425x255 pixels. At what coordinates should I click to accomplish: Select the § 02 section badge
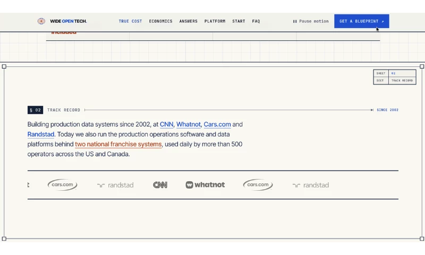pyautogui.click(x=35, y=110)
